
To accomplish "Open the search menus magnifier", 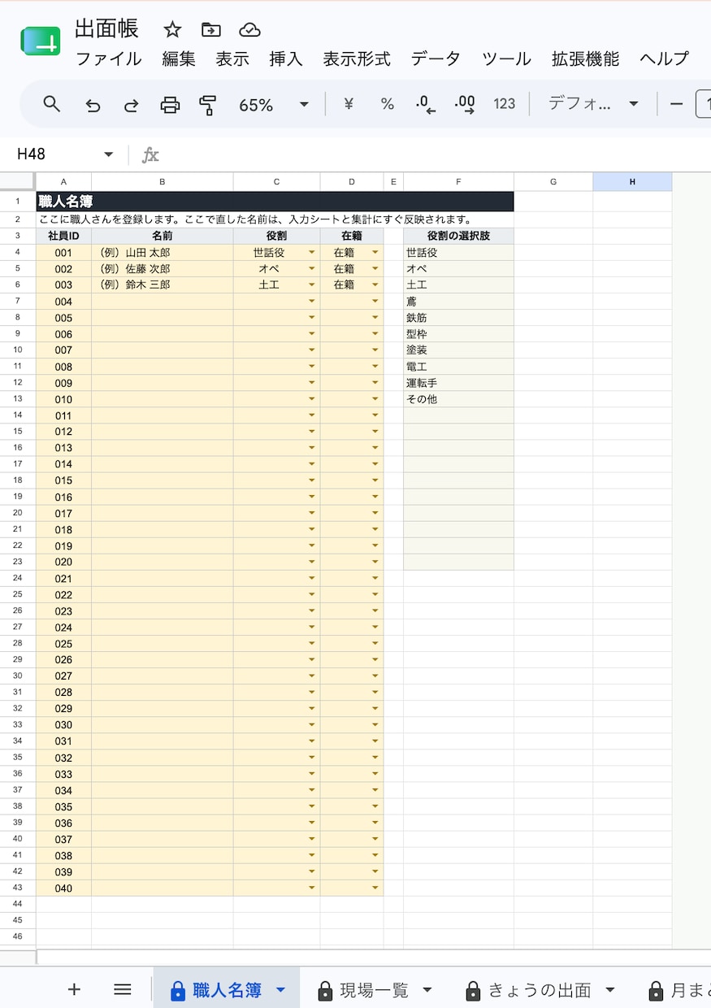I will (x=52, y=104).
